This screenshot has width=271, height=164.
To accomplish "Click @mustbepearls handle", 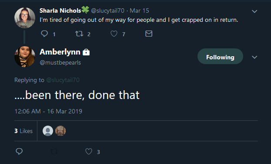I will pyautogui.click(x=60, y=62).
